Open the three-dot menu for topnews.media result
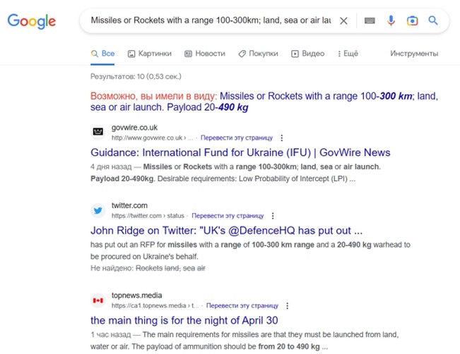The height and width of the screenshot is (354, 460). tap(287, 306)
